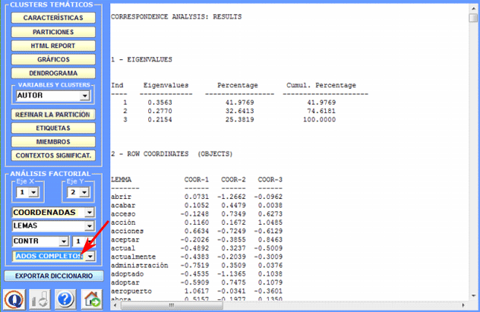Screen dimensions: 480x312
Task: Open ETIQUETAS button
Action: point(53,128)
